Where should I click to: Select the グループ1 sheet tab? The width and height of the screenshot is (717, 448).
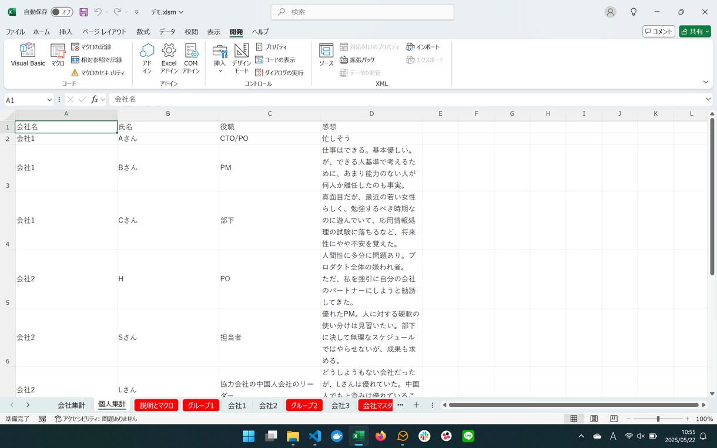pos(201,405)
